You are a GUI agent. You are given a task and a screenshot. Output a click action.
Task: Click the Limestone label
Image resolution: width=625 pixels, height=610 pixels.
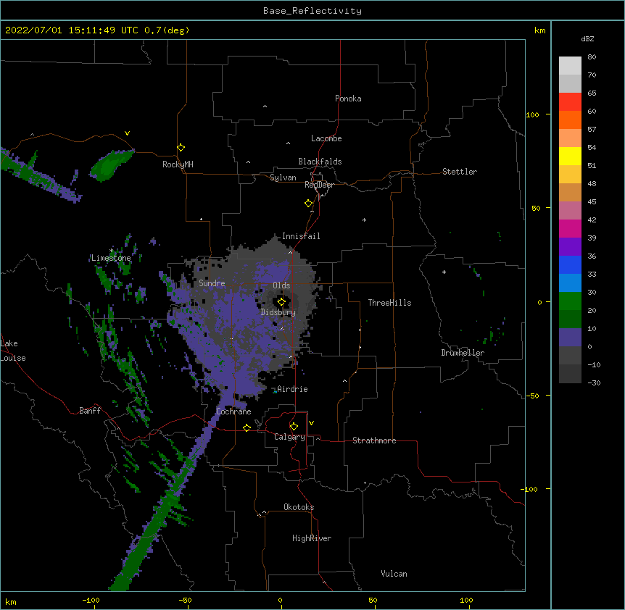111,258
